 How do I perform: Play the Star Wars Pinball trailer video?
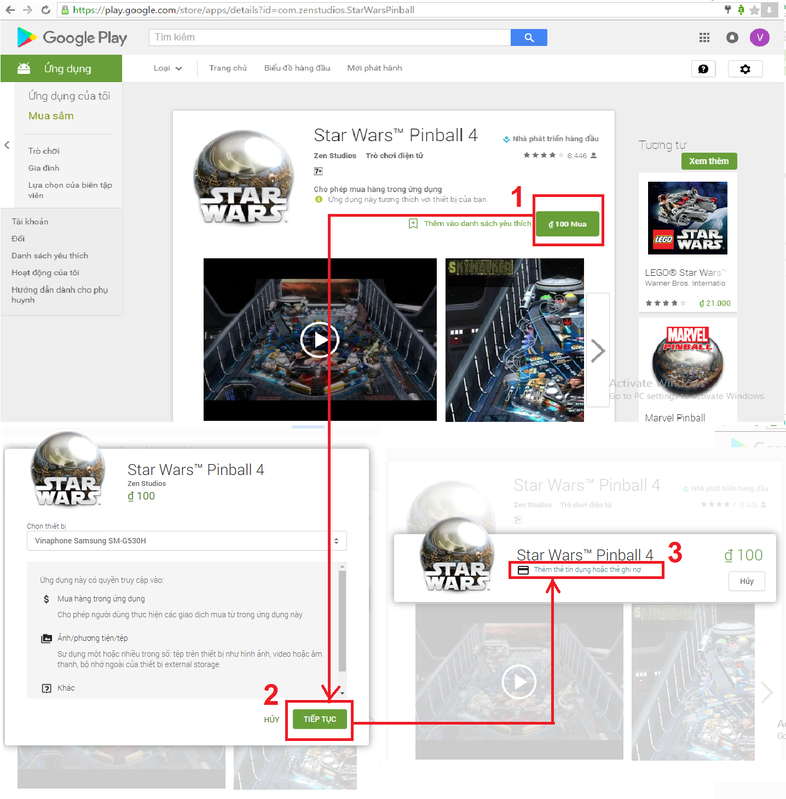pos(320,340)
